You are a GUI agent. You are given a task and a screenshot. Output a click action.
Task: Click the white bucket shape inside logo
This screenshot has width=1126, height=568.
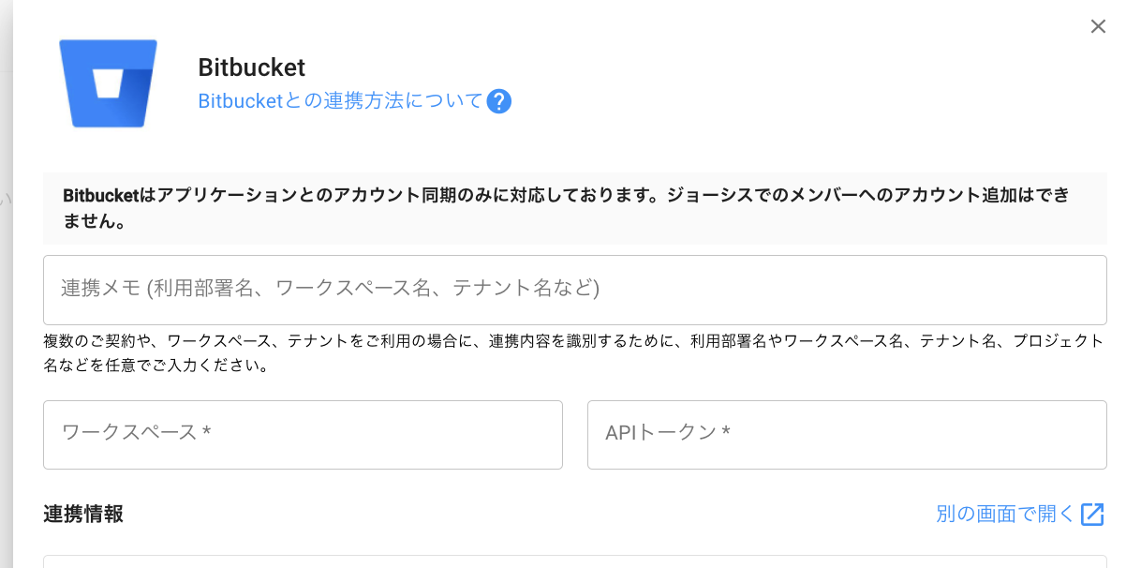coord(109,86)
